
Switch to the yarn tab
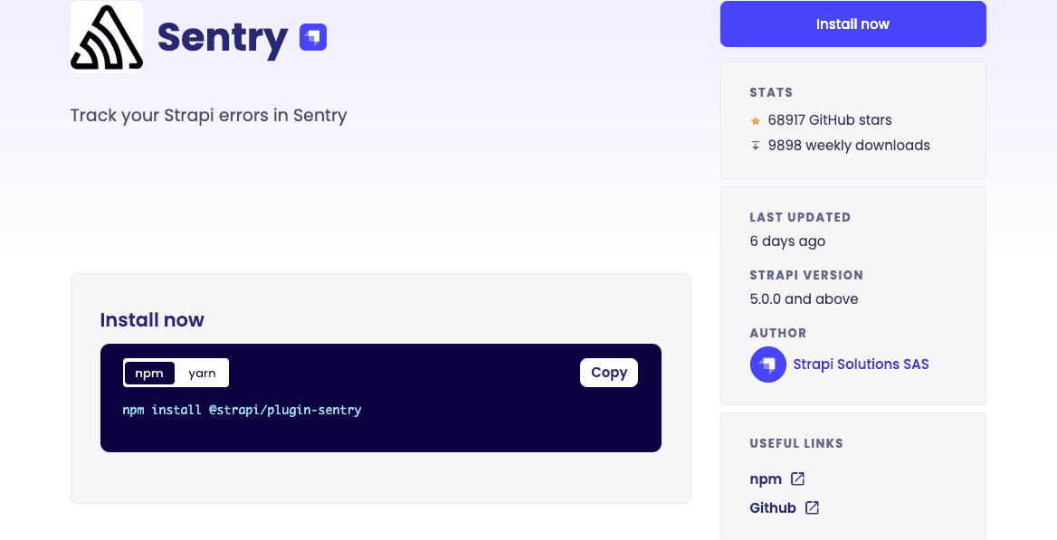pos(202,374)
